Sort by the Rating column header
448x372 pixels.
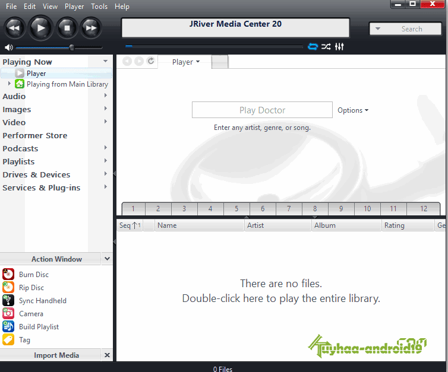point(408,225)
